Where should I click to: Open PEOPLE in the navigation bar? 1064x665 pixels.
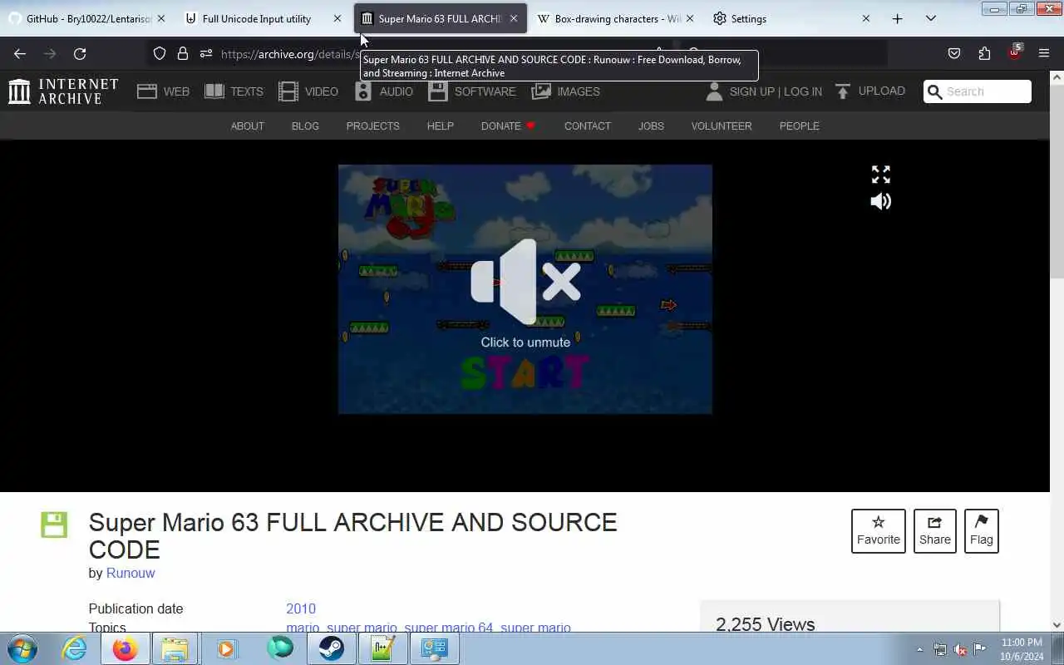(x=799, y=126)
